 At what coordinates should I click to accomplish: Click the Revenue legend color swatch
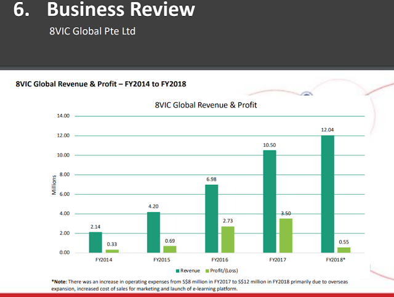click(177, 271)
